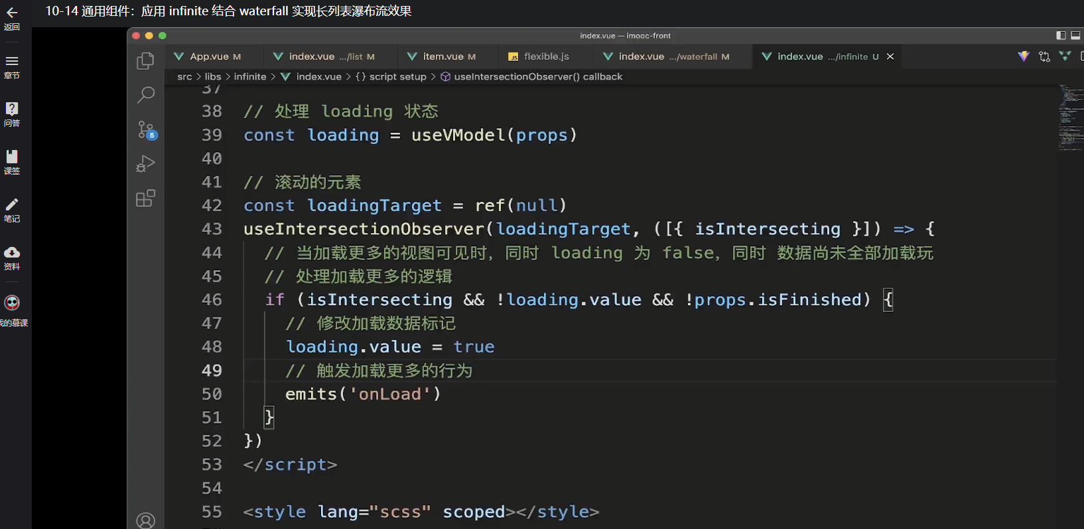Image resolution: width=1084 pixels, height=529 pixels.
Task: Open Source Control with 5 changes
Action: pyautogui.click(x=146, y=129)
